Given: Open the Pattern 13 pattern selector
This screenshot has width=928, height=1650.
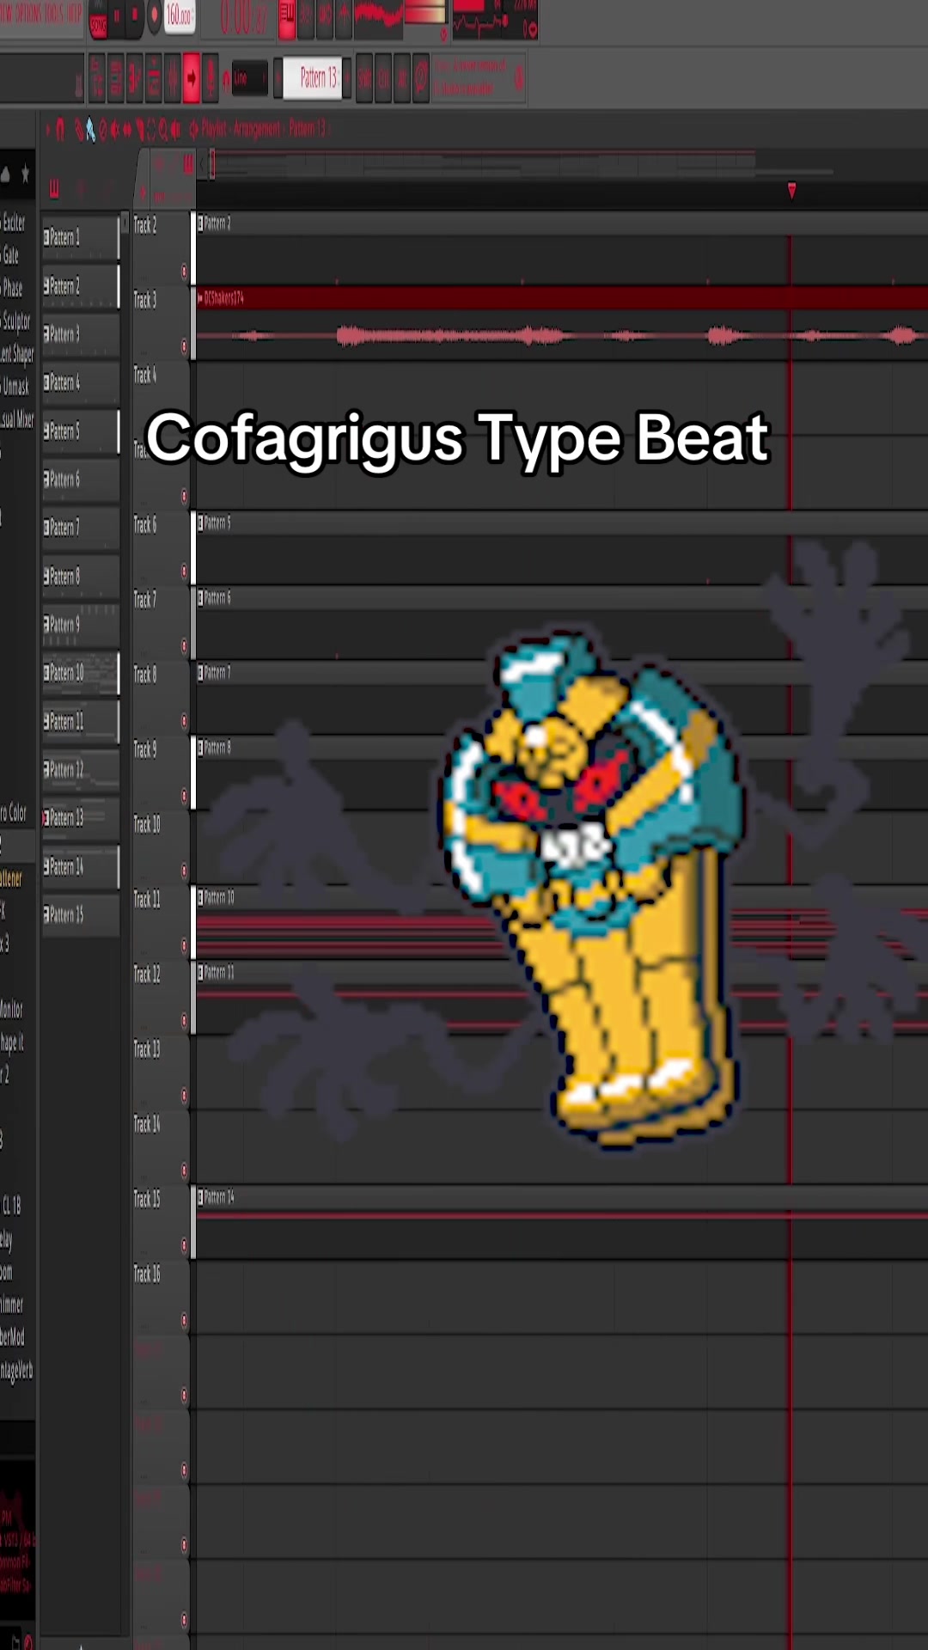Looking at the screenshot, I should [312, 77].
